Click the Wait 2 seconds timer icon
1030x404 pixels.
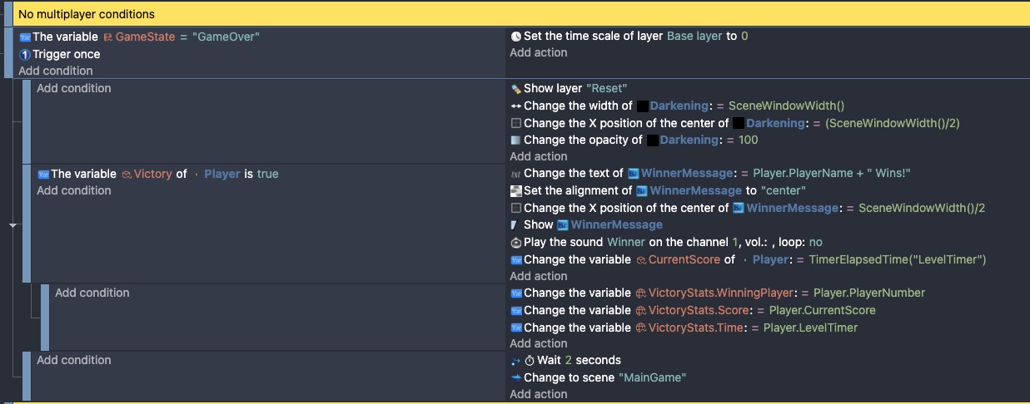530,361
